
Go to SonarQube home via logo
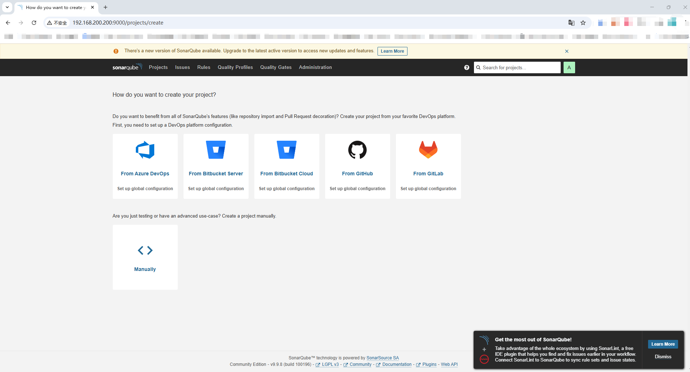(127, 67)
